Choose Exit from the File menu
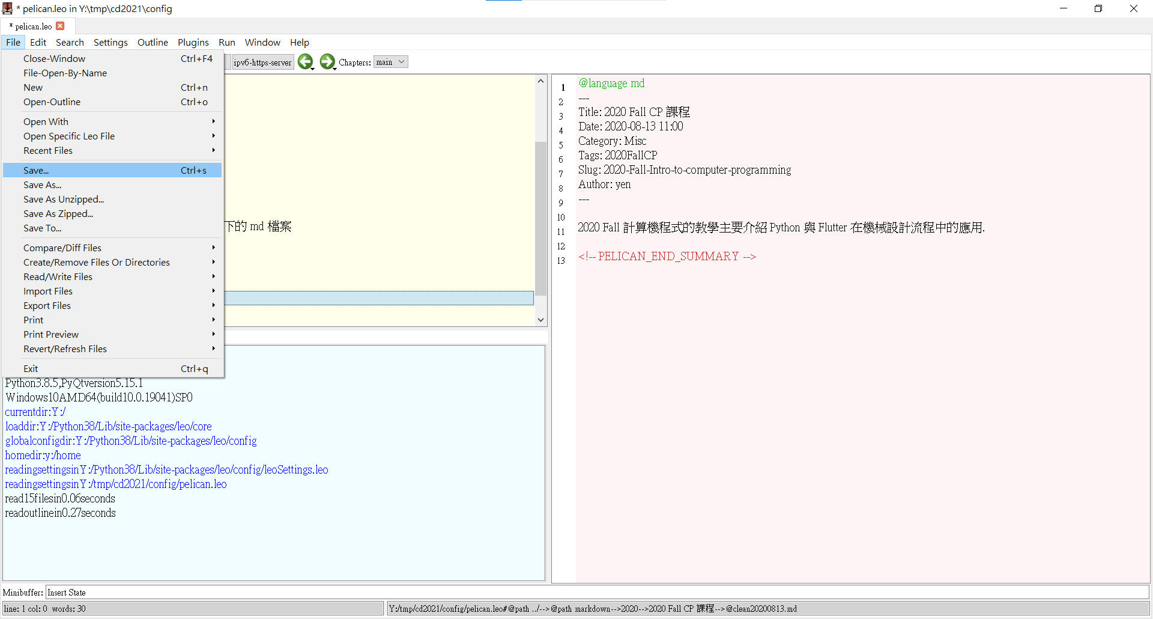Viewport: 1153px width, 619px height. point(112,368)
